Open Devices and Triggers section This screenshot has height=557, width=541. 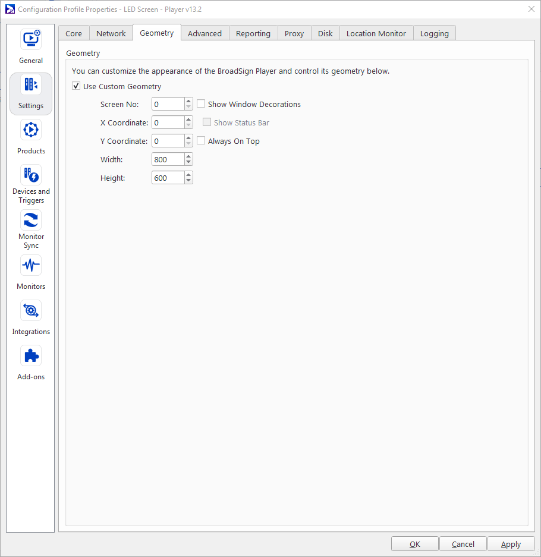coord(31,175)
